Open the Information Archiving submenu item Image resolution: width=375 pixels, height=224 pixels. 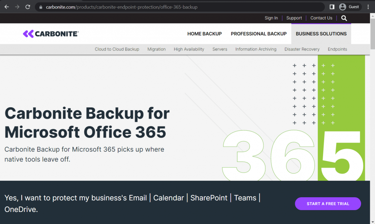pyautogui.click(x=256, y=49)
